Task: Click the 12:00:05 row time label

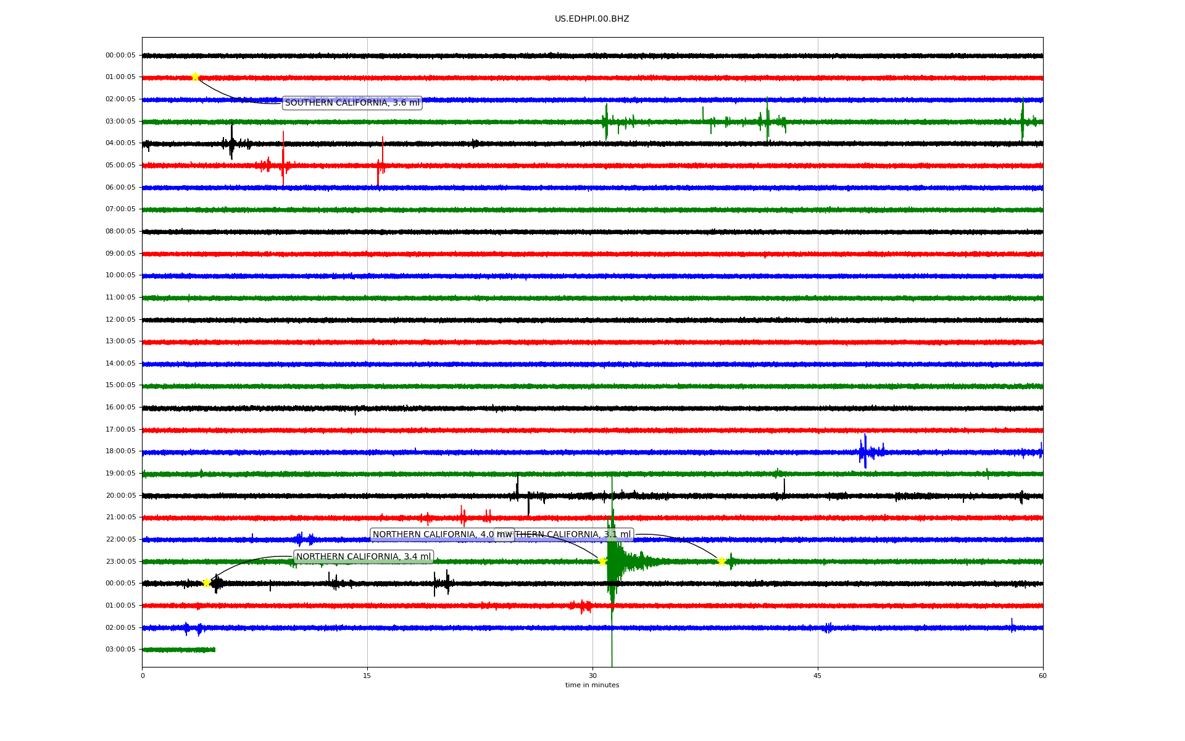Action: pos(120,319)
